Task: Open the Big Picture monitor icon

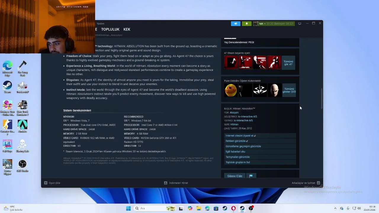Action: 300,24
